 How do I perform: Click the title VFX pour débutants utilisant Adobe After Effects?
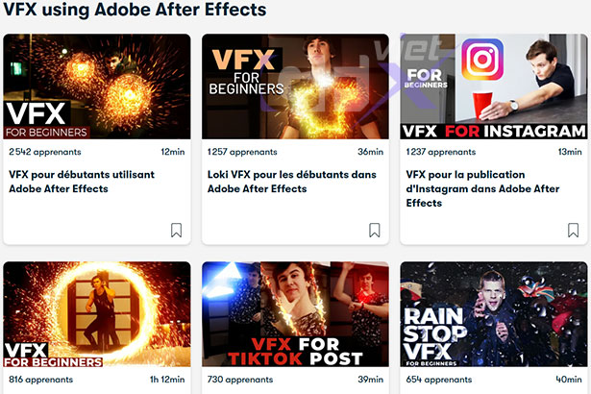82,182
